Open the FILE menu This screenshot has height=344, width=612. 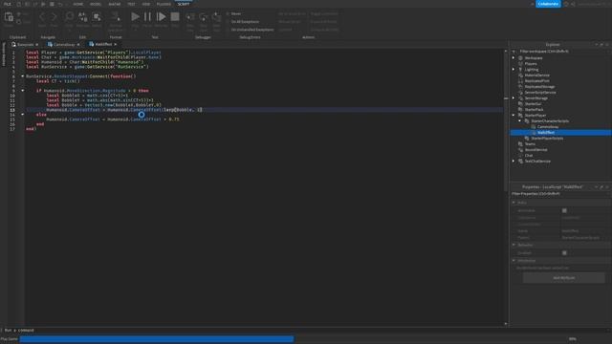pyautogui.click(x=8, y=4)
